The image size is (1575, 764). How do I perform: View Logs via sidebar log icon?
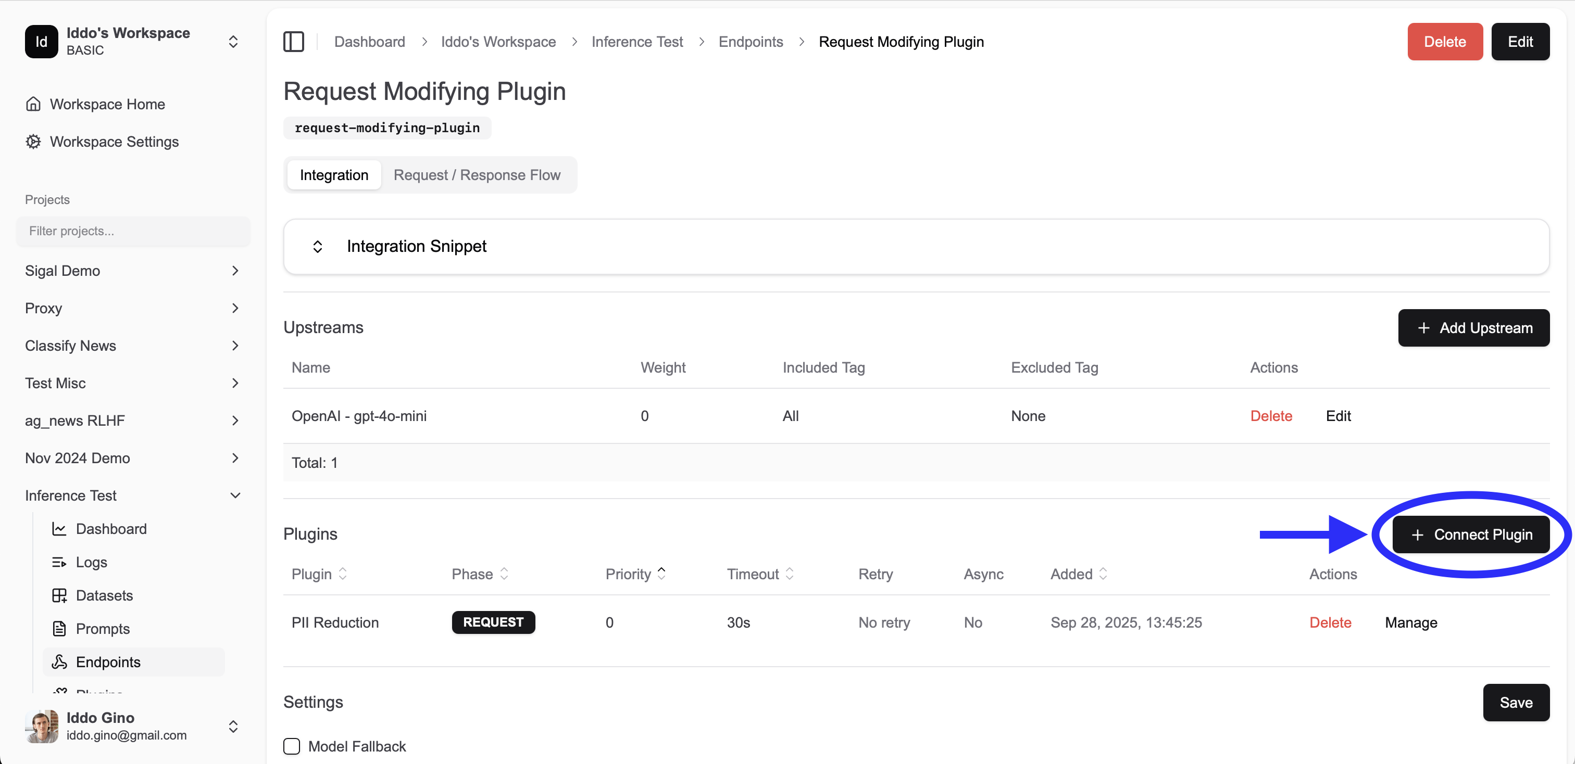click(x=60, y=562)
